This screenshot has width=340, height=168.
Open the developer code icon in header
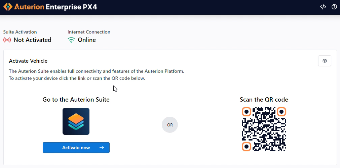click(x=323, y=7)
